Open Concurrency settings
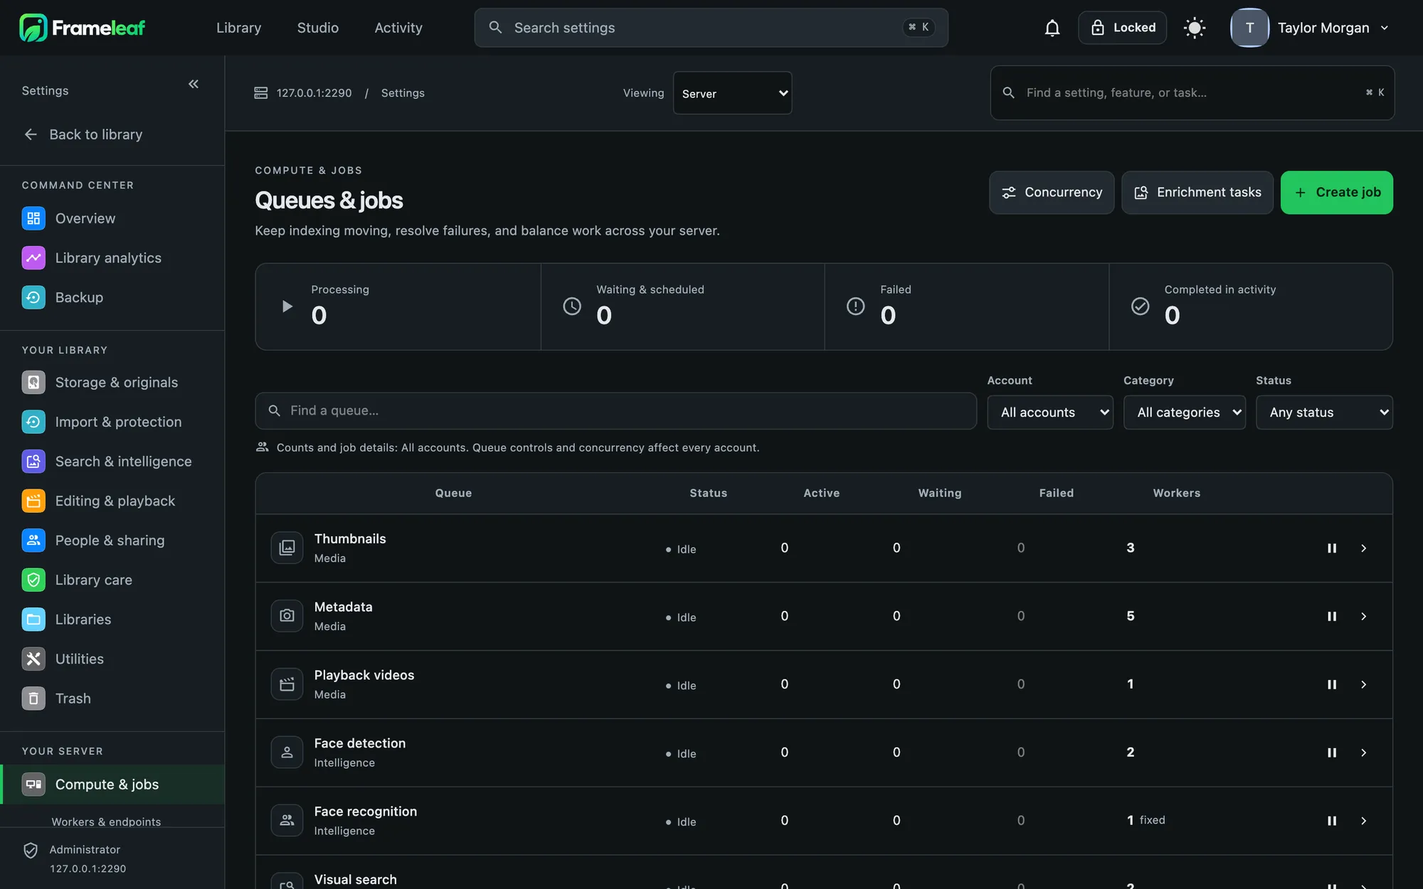1423x889 pixels. click(1052, 192)
